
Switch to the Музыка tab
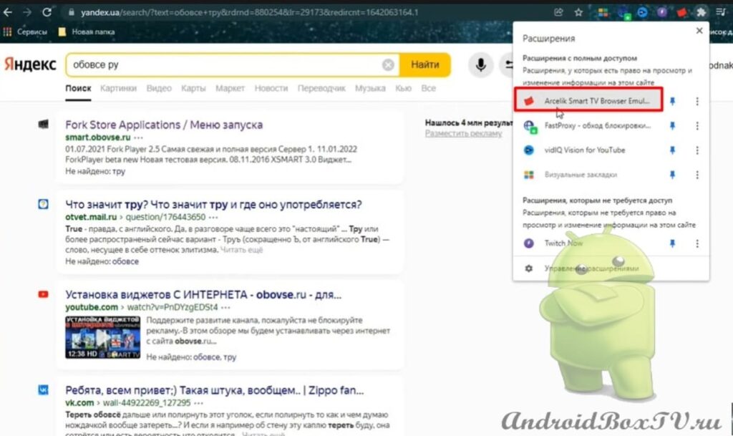tap(370, 88)
